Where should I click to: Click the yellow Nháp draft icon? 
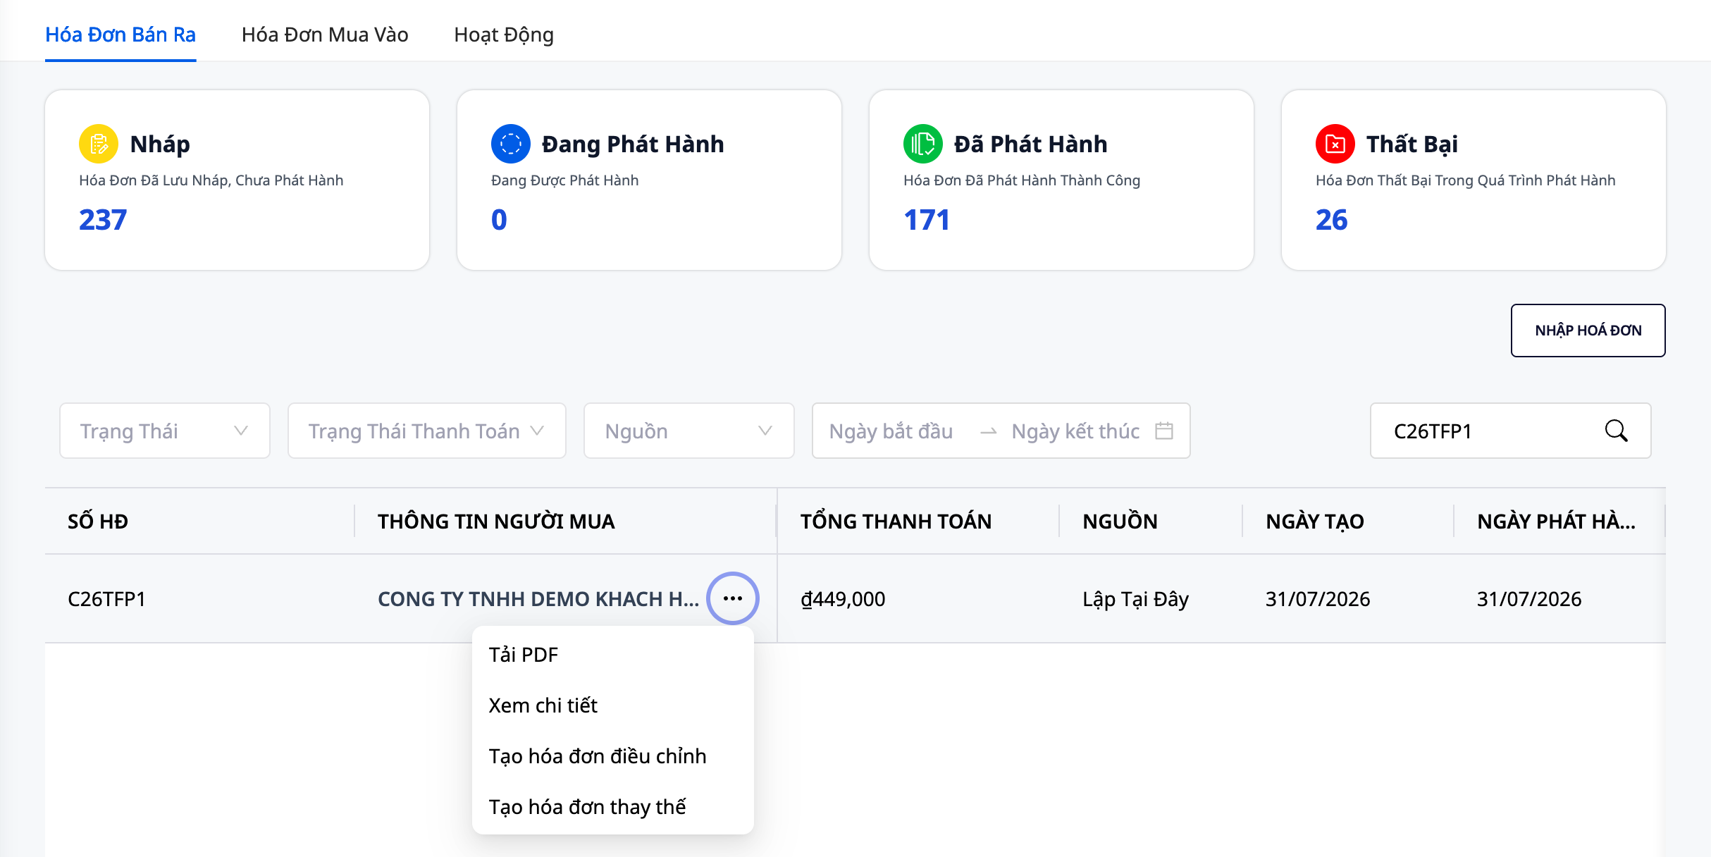click(x=99, y=144)
